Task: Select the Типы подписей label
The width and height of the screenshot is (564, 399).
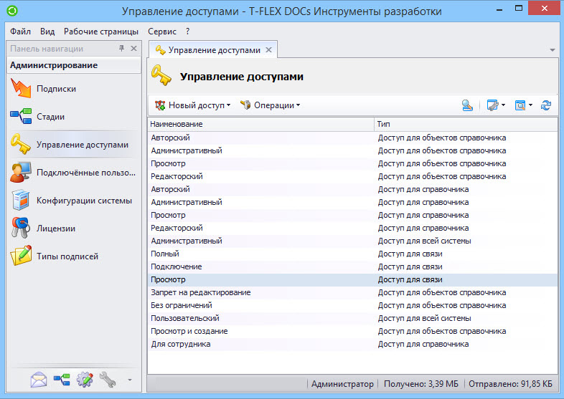Action: tap(67, 256)
